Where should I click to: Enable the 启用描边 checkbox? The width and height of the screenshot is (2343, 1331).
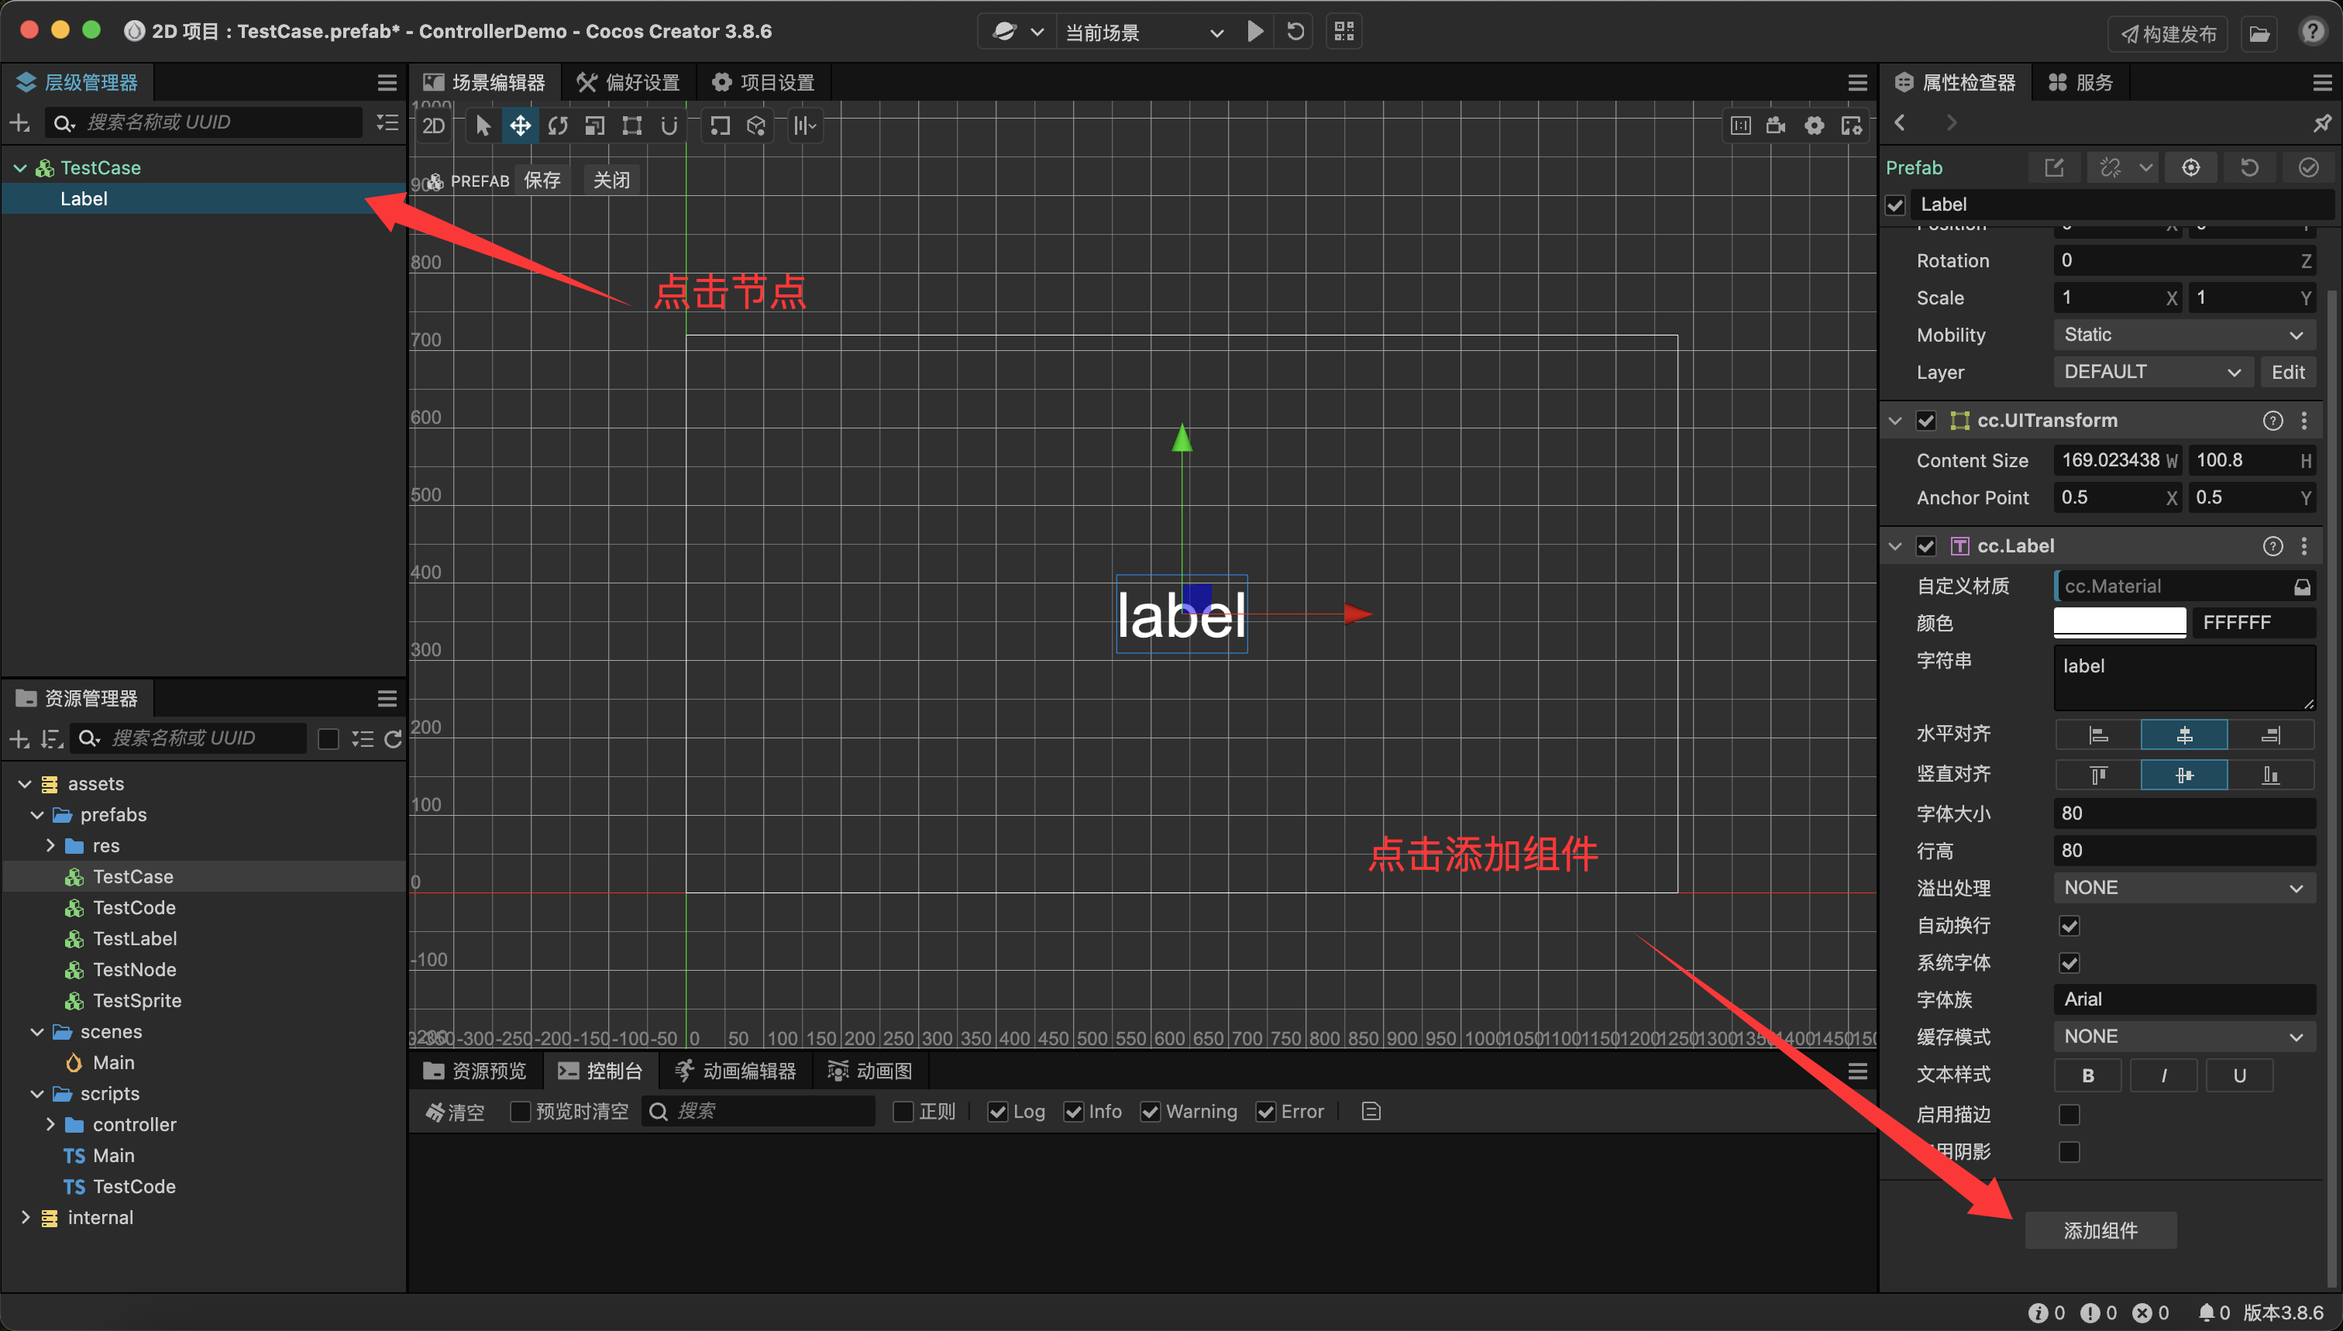pos(2069,1114)
